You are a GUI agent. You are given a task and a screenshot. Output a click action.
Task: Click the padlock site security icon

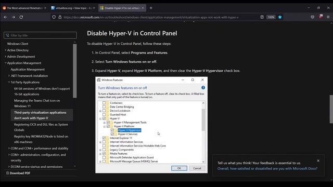point(60,17)
